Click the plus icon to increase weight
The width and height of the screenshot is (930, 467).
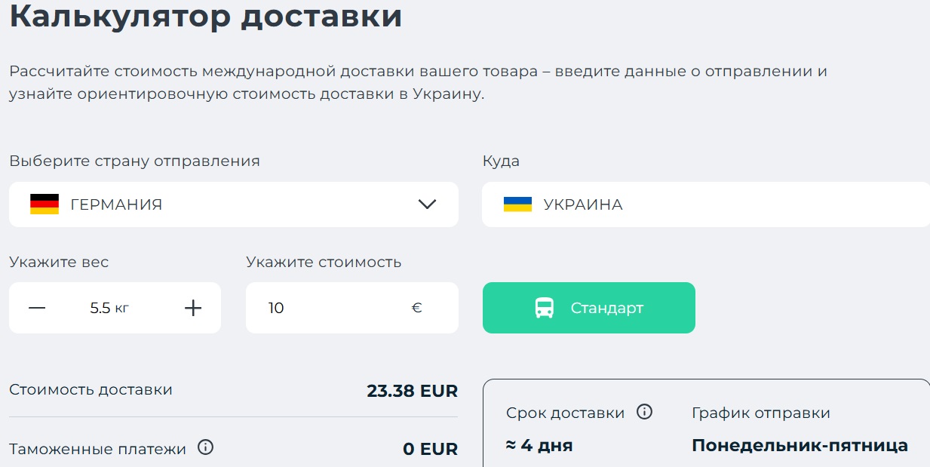[193, 308]
